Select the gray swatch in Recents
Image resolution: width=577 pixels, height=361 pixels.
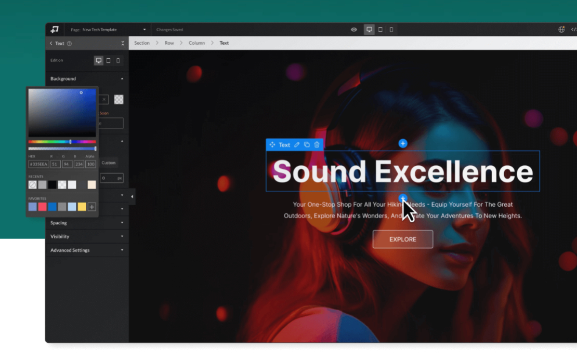pyautogui.click(x=42, y=184)
